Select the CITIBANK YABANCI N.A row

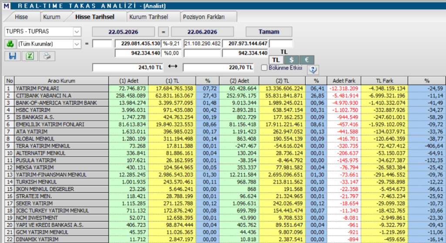(x=225, y=96)
